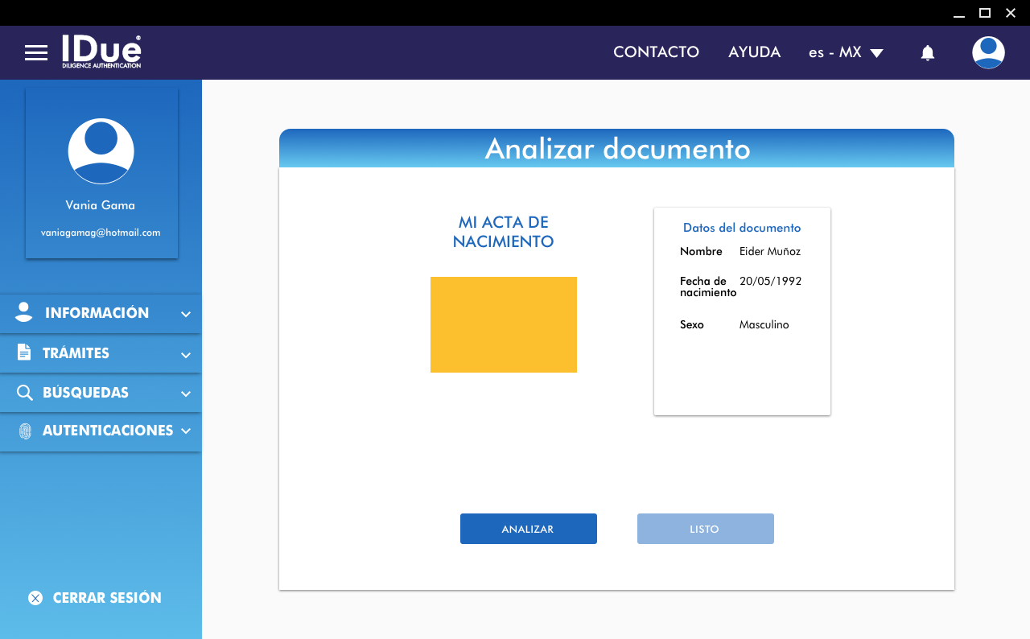Open the hamburger menu icon
The height and width of the screenshot is (639, 1030).
click(36, 53)
